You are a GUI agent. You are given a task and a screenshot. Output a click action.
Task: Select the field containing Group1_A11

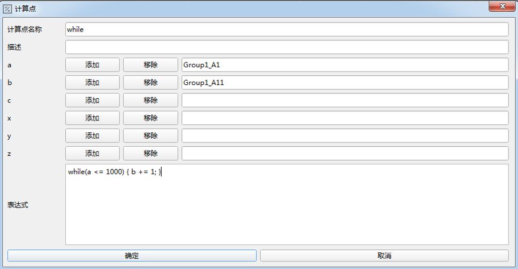(345, 82)
